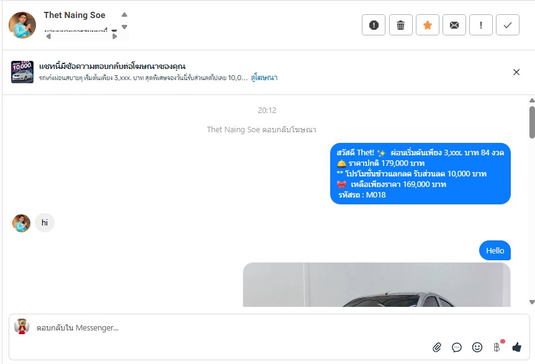Flag conversation with plain exclamation mark button

click(481, 25)
